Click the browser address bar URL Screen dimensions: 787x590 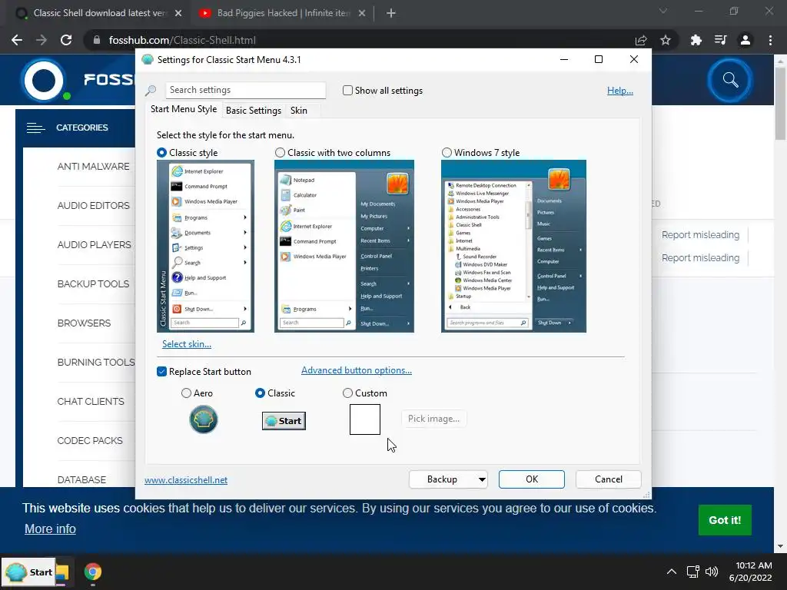click(x=182, y=40)
